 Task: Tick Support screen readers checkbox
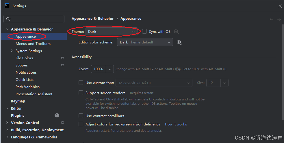pos(81,93)
